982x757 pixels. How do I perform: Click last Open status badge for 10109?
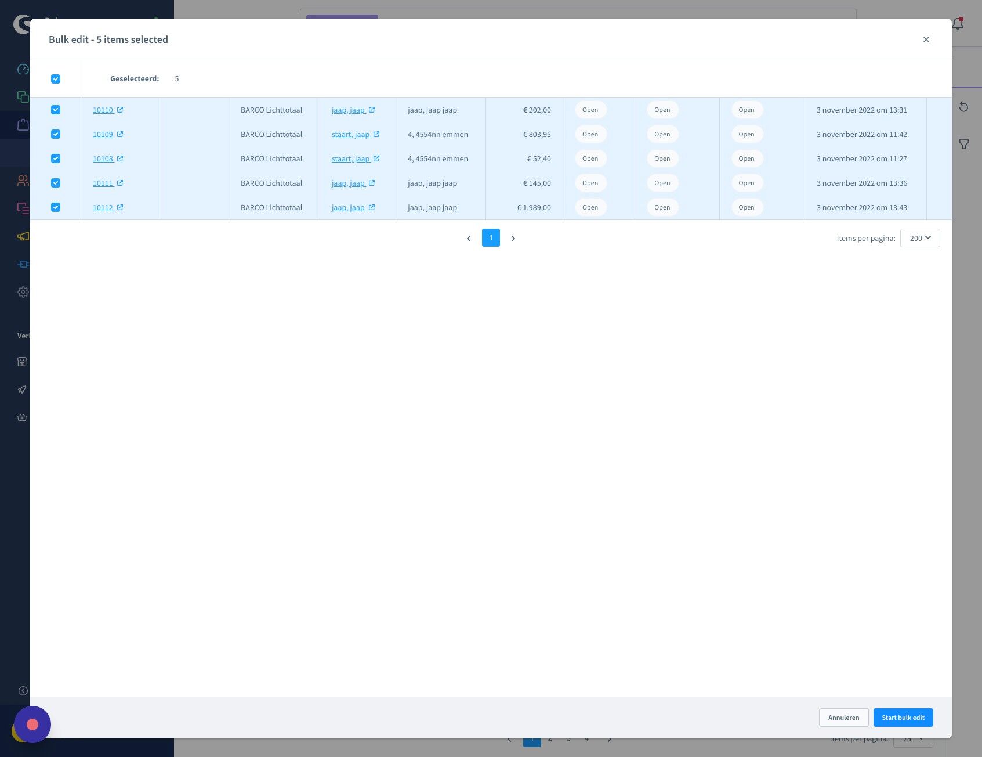tap(747, 134)
